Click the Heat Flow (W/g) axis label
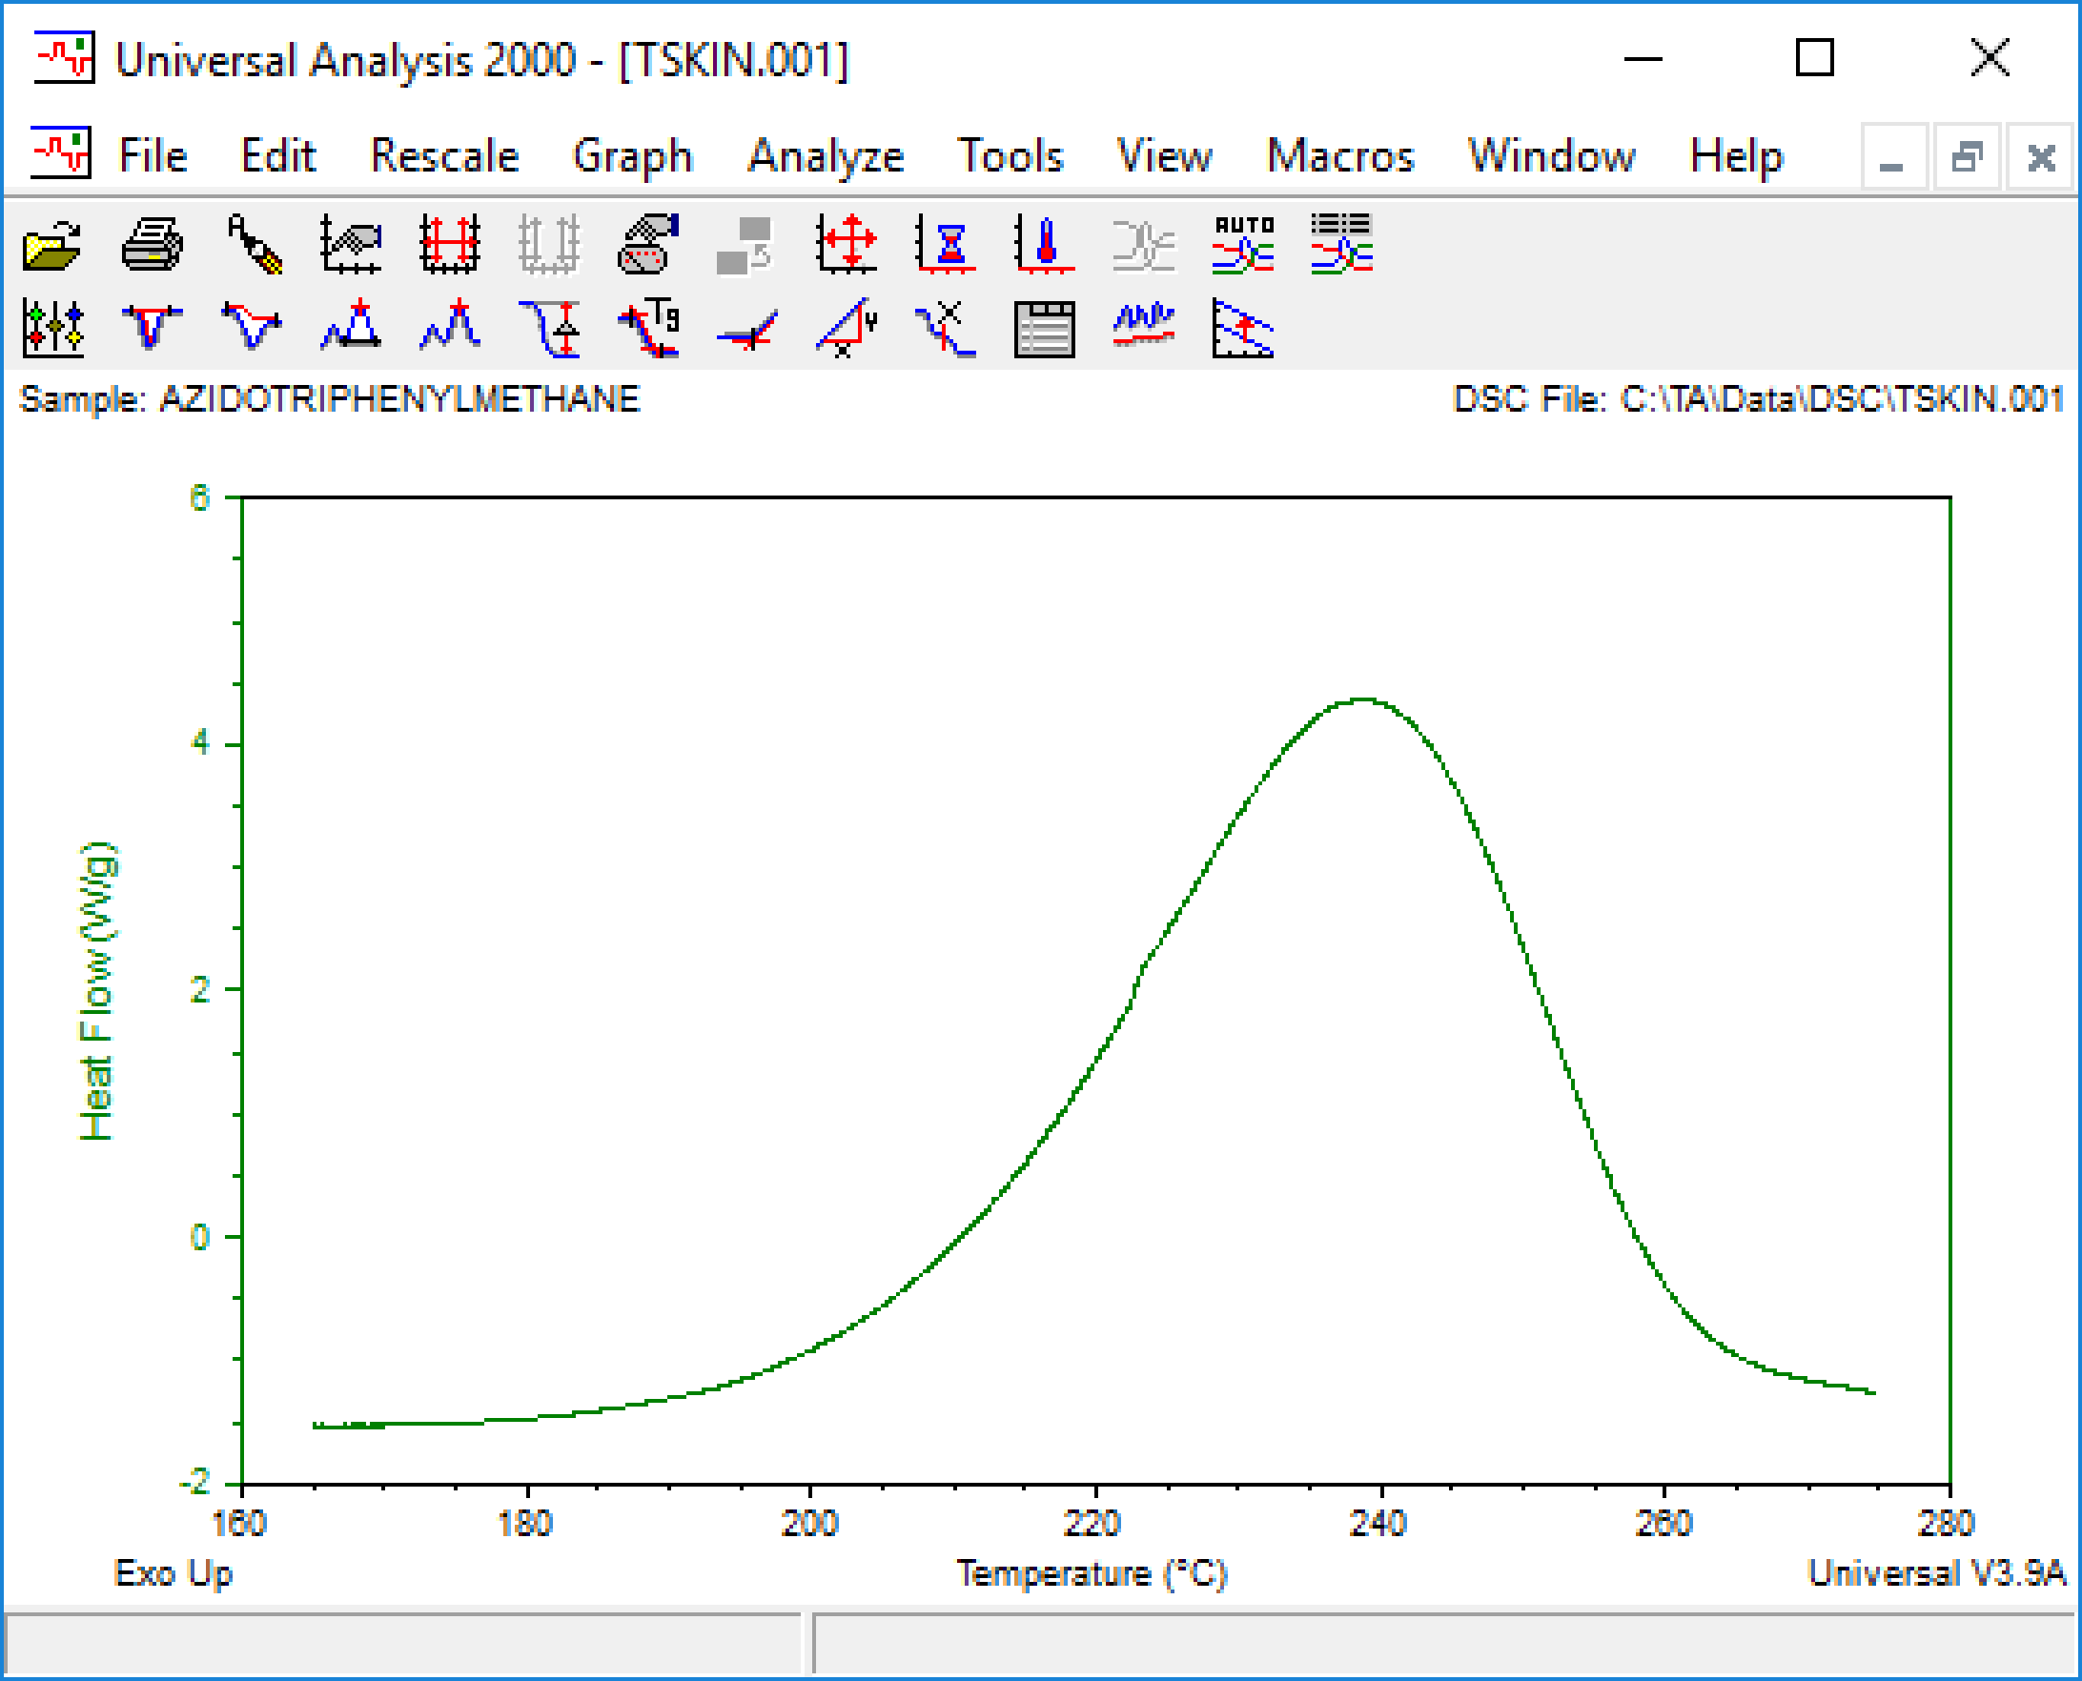Viewport: 2082px width, 1681px height. pyautogui.click(x=97, y=991)
